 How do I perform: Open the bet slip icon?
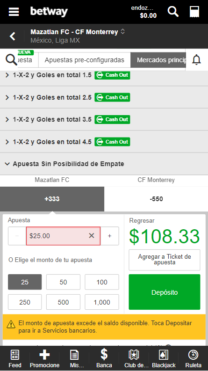194,12
